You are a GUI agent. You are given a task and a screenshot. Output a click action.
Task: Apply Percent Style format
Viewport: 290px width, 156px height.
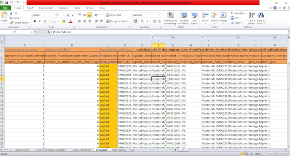click(x=142, y=21)
